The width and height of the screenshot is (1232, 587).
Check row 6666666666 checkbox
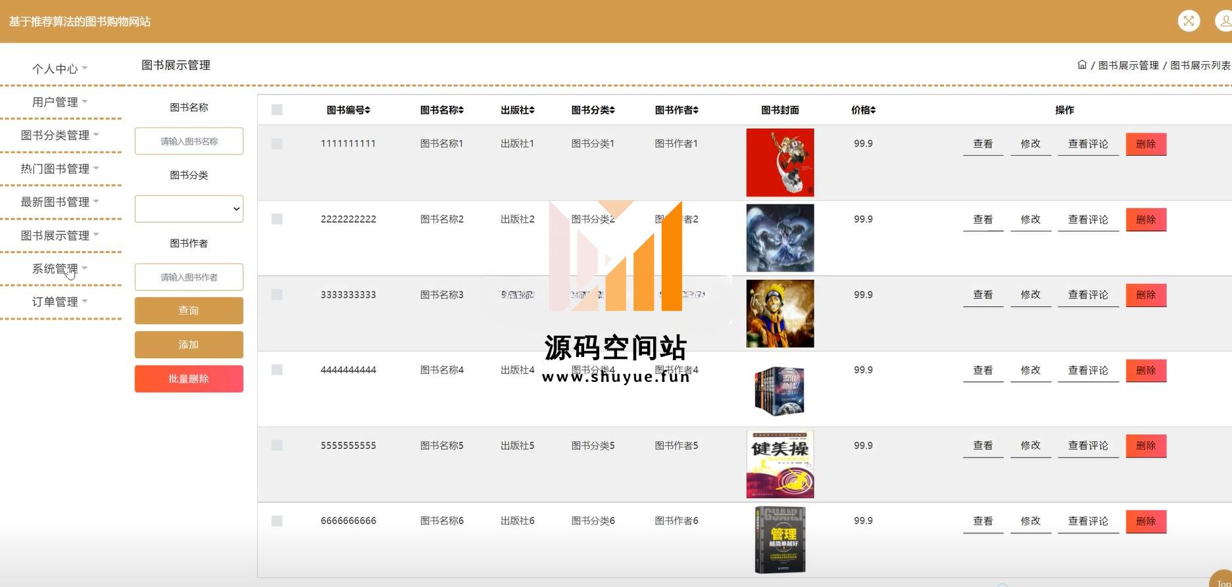coord(277,521)
